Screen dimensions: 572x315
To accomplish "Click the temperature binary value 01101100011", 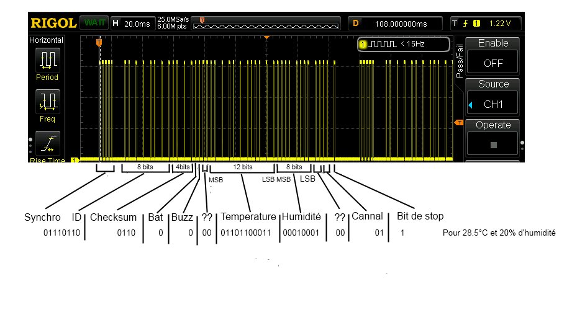I will click(246, 233).
